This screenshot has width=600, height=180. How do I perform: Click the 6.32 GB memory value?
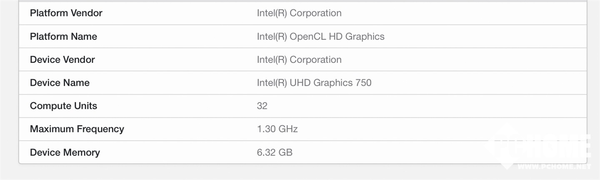[x=275, y=152]
